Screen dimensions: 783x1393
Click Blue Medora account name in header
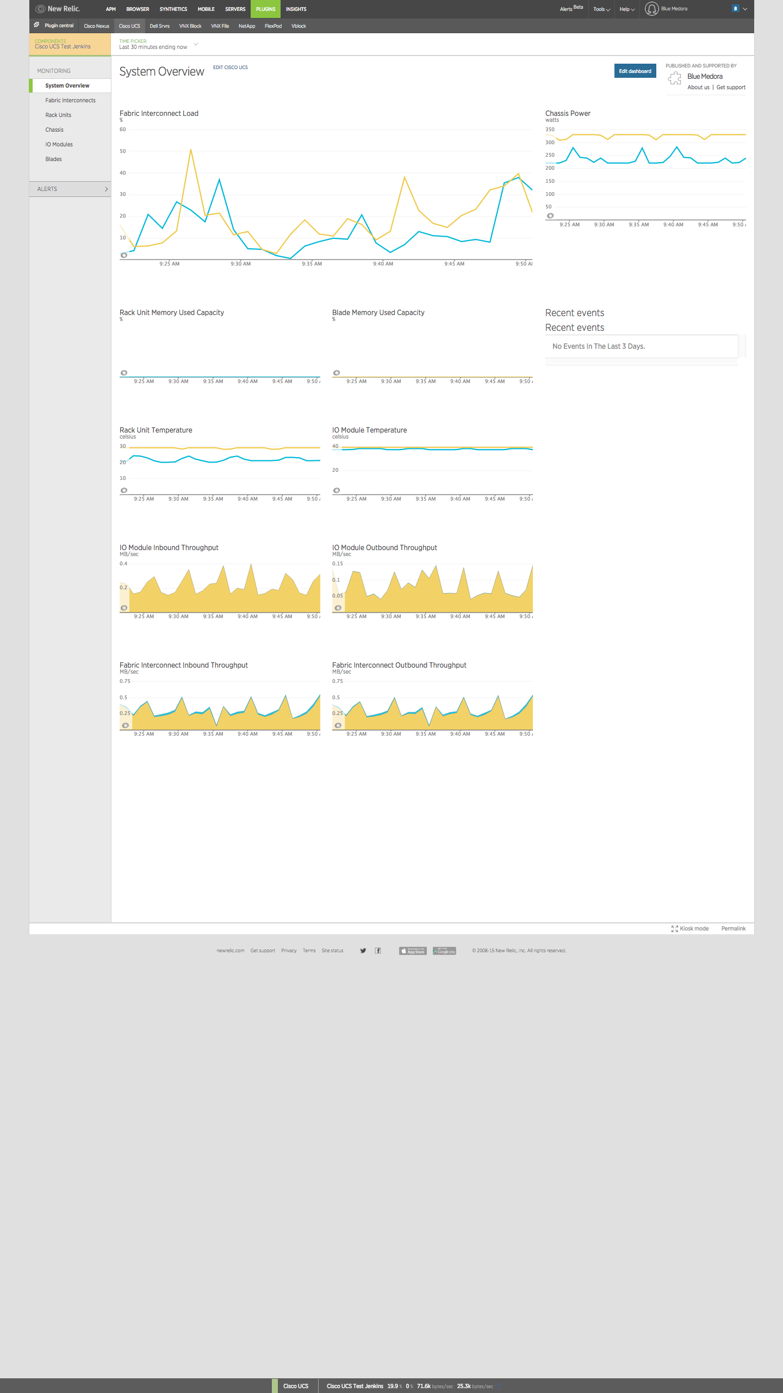point(674,9)
